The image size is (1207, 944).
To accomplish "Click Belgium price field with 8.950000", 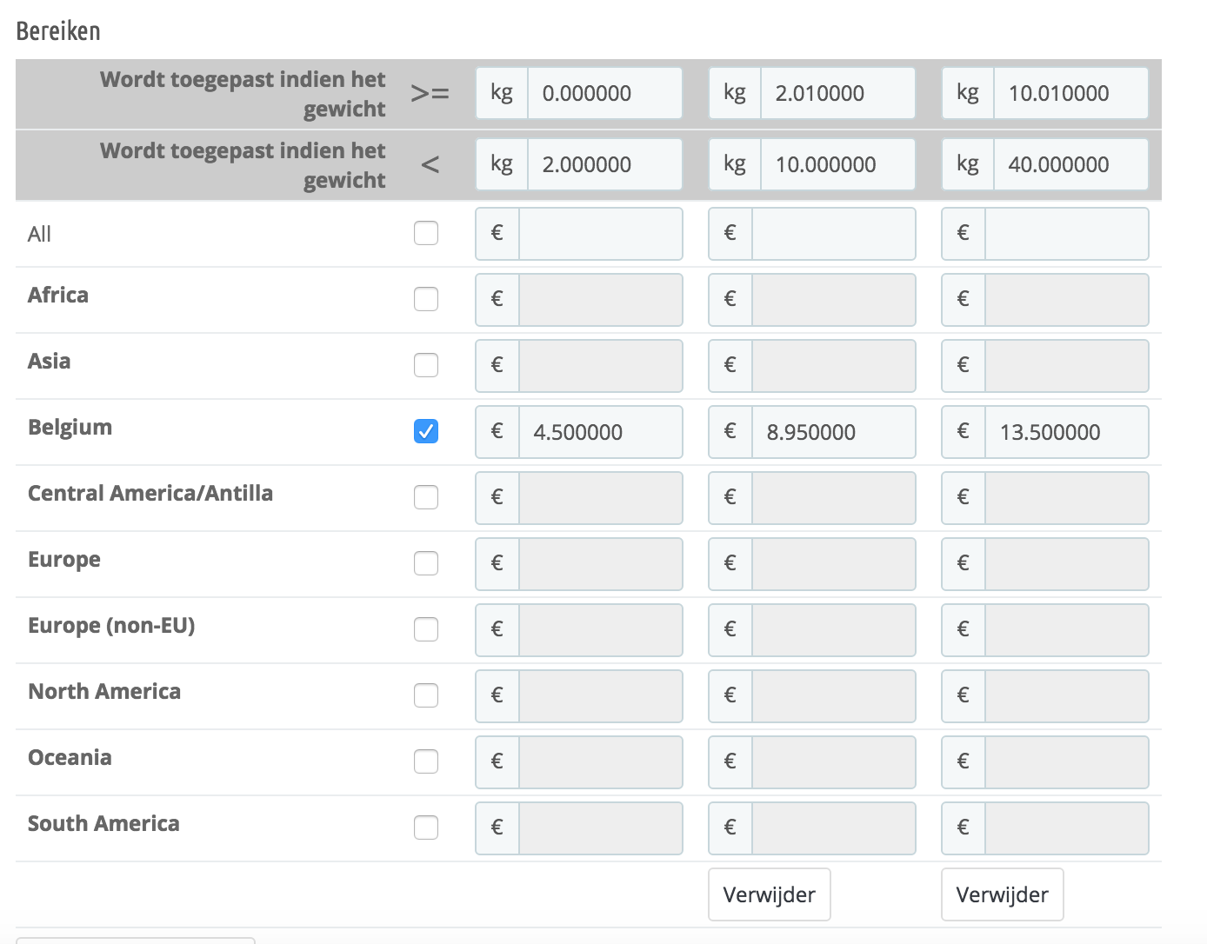I will (x=833, y=432).
